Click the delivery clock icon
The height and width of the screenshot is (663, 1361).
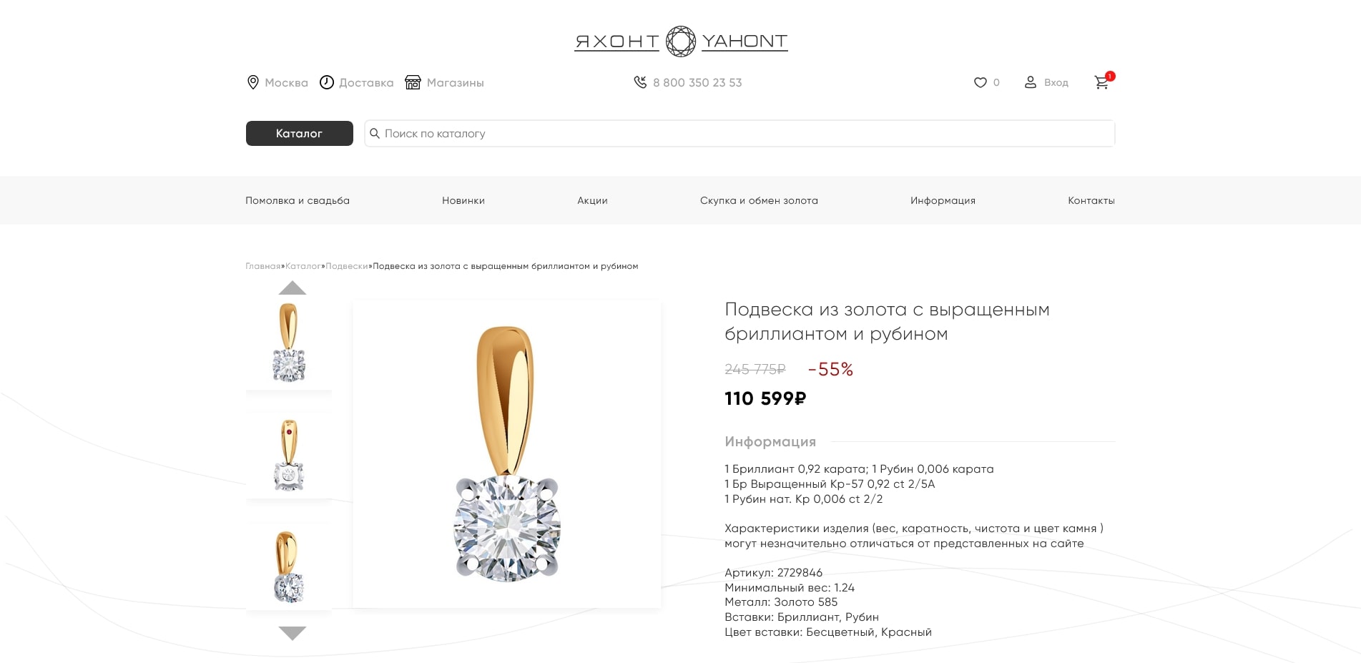pyautogui.click(x=326, y=82)
